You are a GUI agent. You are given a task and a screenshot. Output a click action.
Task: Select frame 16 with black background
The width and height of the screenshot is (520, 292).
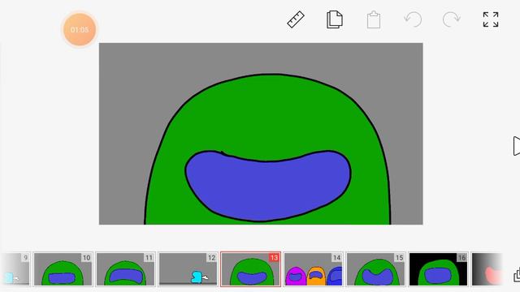(439, 269)
